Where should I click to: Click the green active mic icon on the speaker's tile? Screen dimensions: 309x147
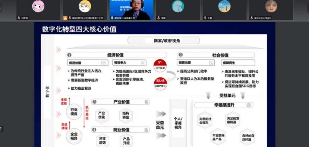point(112,18)
